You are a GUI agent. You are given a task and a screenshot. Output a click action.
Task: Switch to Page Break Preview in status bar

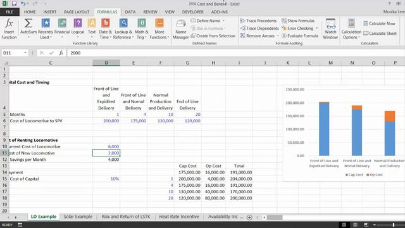(x=366, y=225)
